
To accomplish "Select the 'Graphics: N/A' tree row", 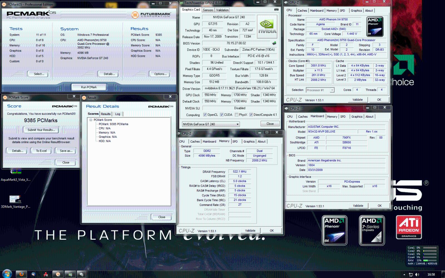I will coord(108,137).
